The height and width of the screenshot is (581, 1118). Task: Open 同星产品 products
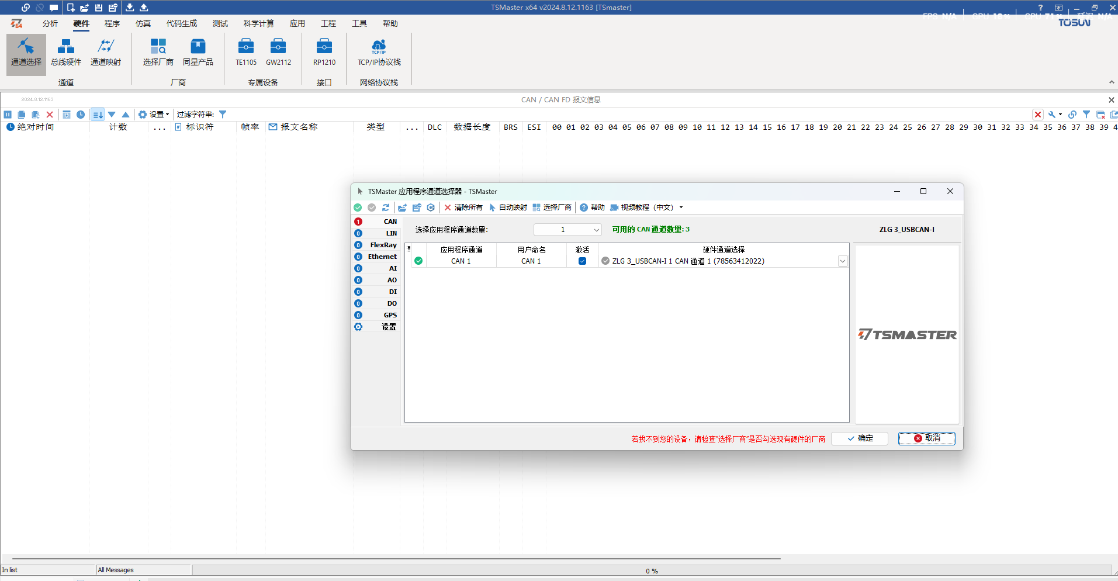click(x=198, y=53)
